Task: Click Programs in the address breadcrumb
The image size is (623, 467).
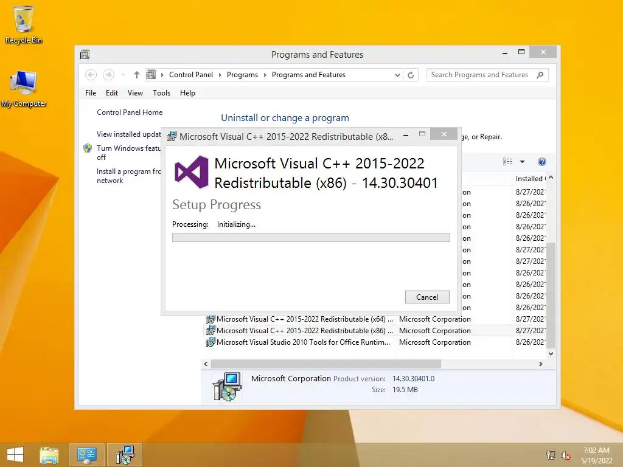Action: 242,75
